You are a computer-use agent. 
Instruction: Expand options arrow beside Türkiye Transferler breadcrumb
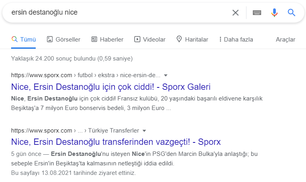pos(144,131)
